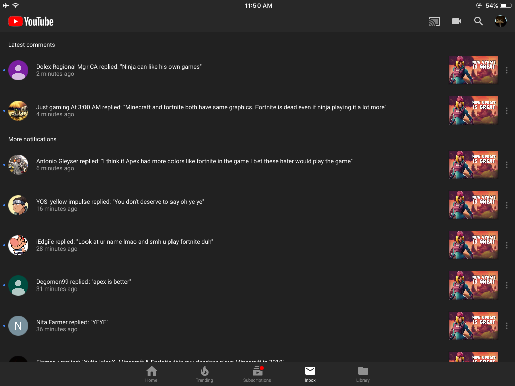Switch to the Trending tab
The height and width of the screenshot is (386, 515).
(x=204, y=374)
